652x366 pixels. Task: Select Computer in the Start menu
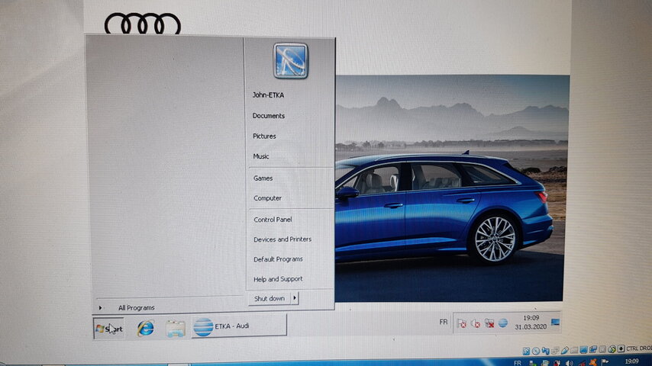coord(267,198)
